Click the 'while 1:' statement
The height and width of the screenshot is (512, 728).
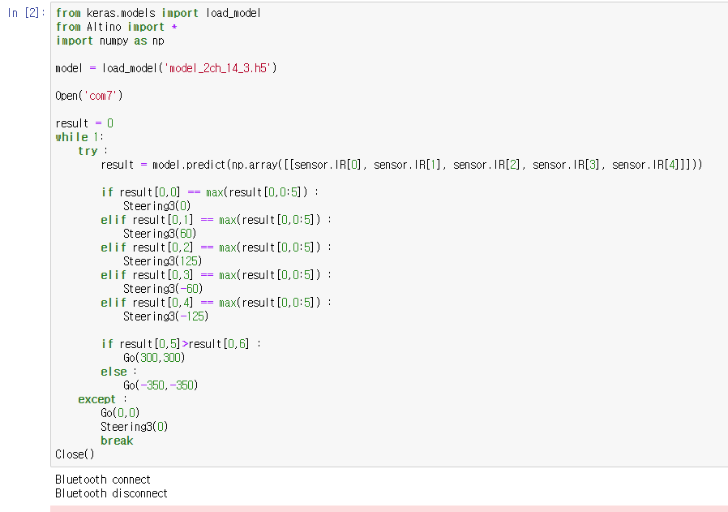(79, 137)
